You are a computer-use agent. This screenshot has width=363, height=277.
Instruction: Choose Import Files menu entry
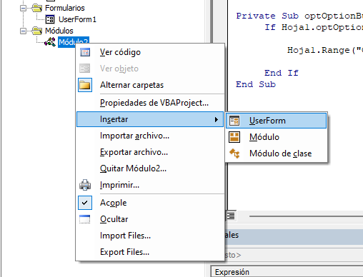150,236
